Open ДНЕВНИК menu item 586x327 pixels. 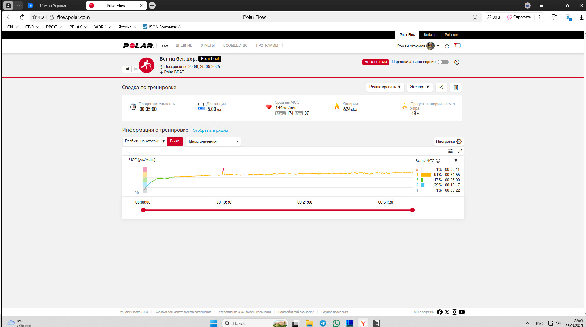point(184,46)
